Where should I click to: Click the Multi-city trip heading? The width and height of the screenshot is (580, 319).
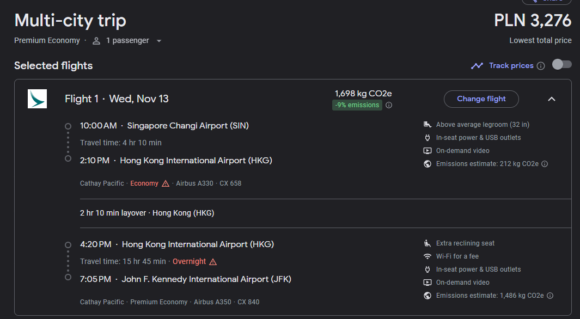pyautogui.click(x=70, y=20)
